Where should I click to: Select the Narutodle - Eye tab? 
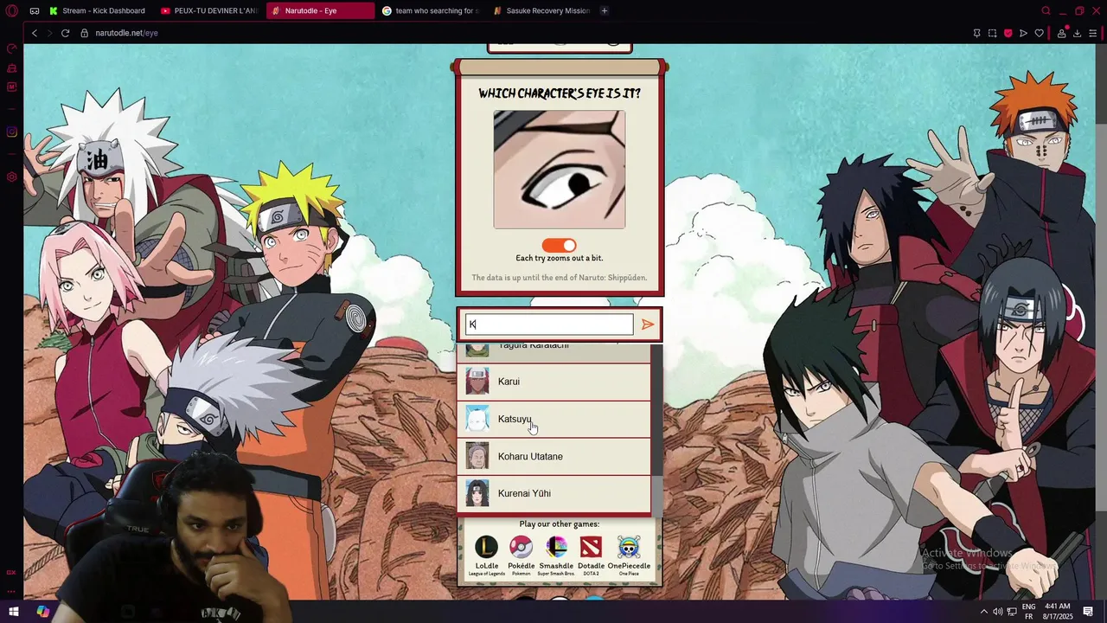pyautogui.click(x=320, y=10)
